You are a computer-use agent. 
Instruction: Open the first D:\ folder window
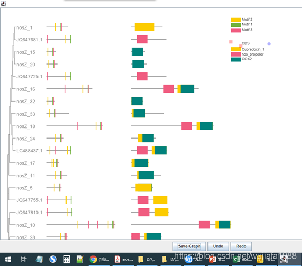[x=147, y=260]
